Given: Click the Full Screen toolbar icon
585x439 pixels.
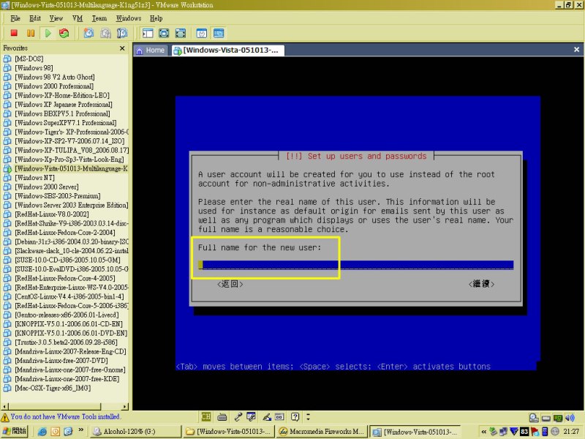Looking at the screenshot, I should [x=181, y=33].
